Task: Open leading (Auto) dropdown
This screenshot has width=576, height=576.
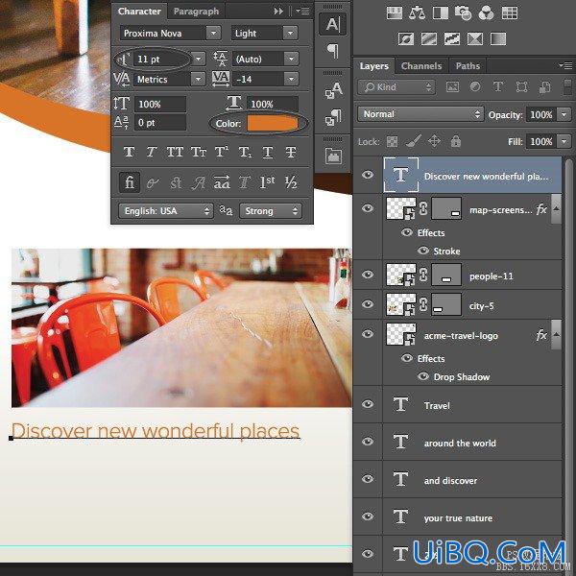Action: click(x=291, y=59)
